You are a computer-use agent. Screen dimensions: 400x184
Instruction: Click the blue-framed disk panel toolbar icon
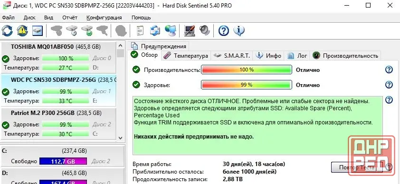click(x=38, y=31)
